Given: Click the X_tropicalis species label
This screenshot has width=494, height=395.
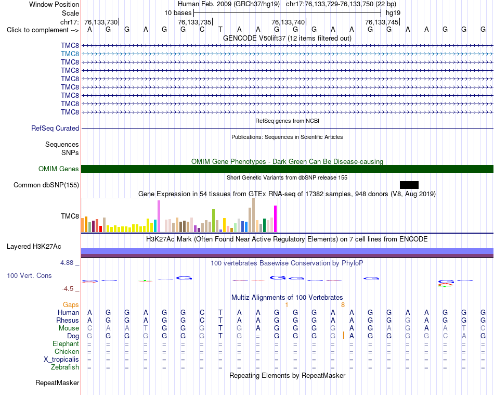Looking at the screenshot, I should click(x=61, y=360).
